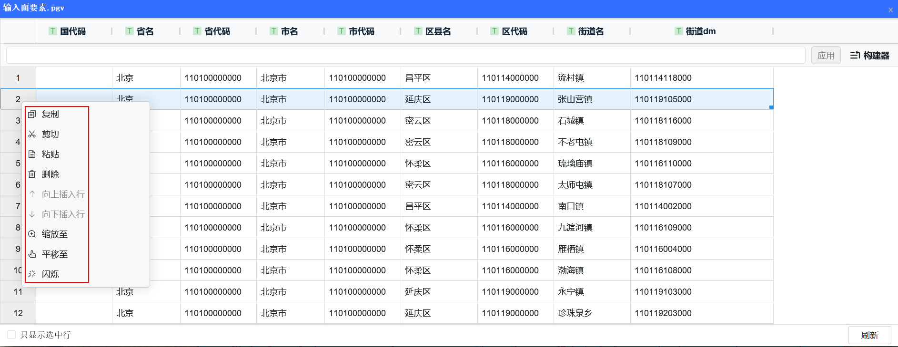Click the zoom-to magnifier icon
Image resolution: width=898 pixels, height=347 pixels.
32,234
